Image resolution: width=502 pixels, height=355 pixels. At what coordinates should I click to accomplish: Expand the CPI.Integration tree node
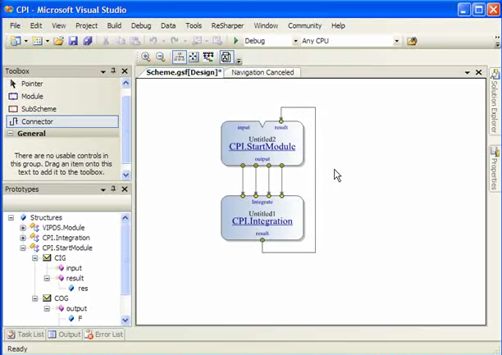23,238
